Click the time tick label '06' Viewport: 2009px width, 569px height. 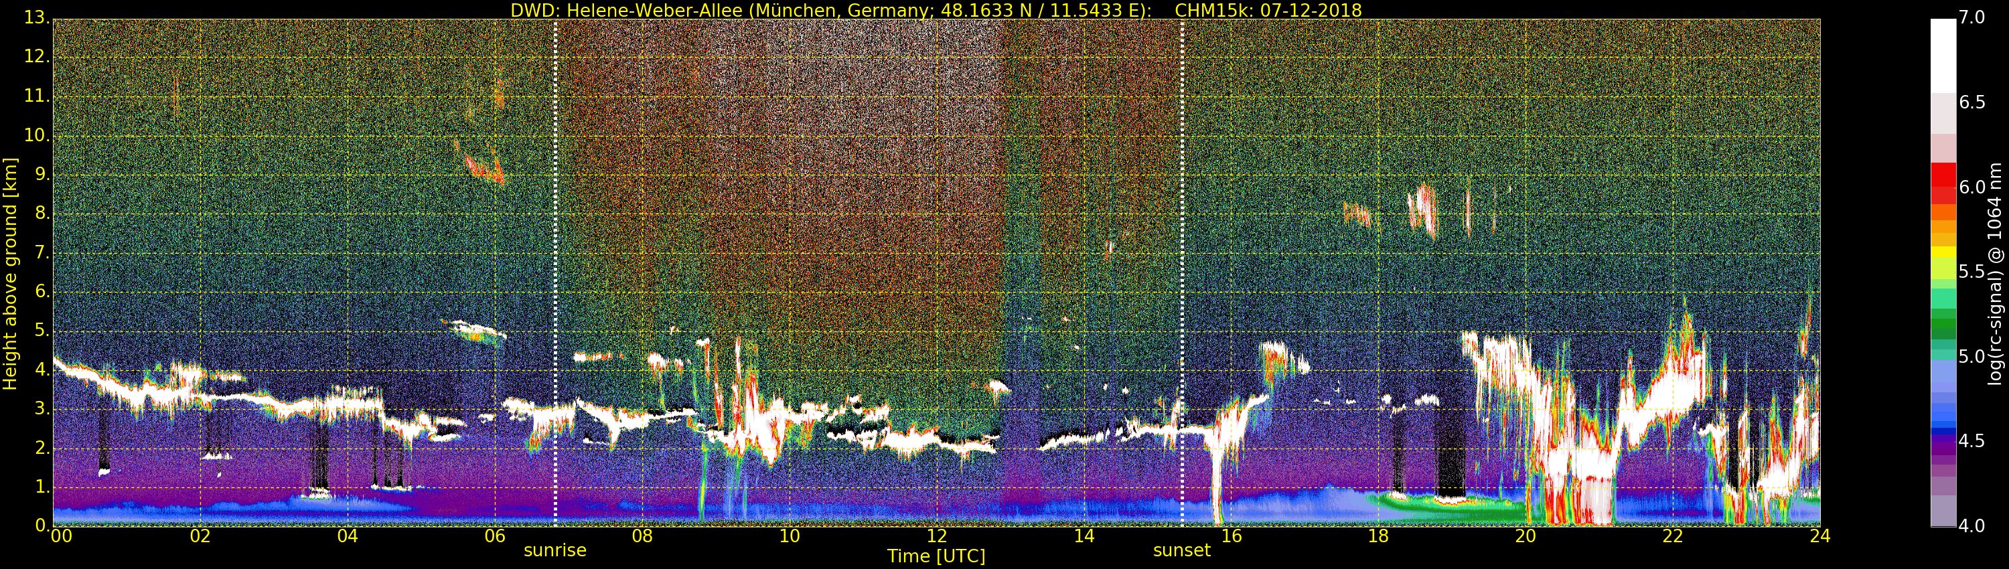pos(496,536)
